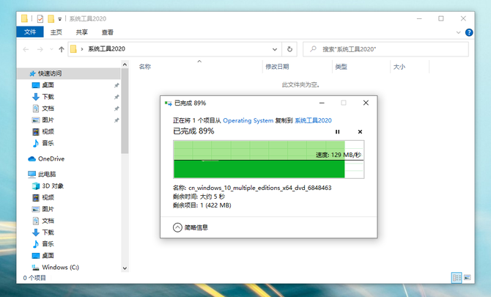Open the 系统工具2020 destination link
This screenshot has height=297, width=491.
coord(313,120)
